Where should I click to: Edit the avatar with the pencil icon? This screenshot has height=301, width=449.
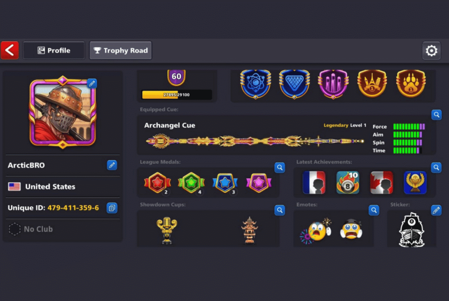(x=92, y=84)
